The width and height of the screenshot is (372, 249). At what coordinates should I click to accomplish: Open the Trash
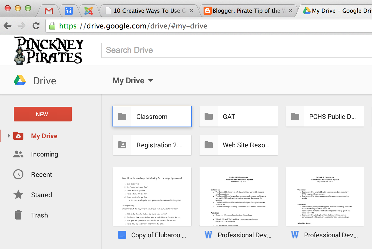[39, 215]
